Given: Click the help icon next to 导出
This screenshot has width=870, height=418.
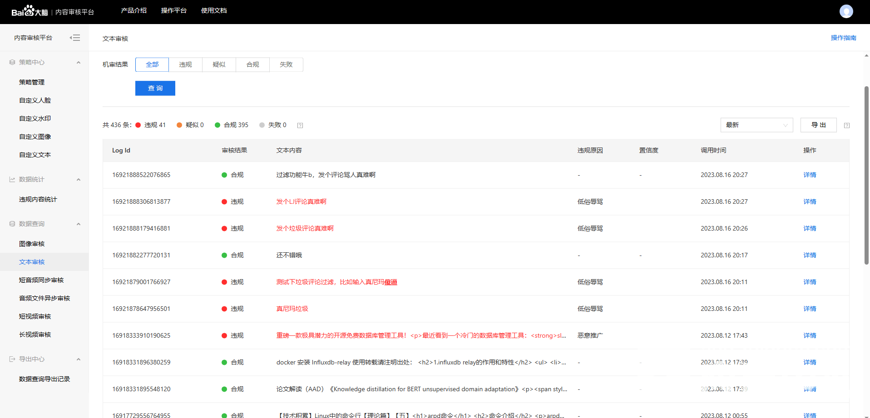Looking at the screenshot, I should coord(847,125).
